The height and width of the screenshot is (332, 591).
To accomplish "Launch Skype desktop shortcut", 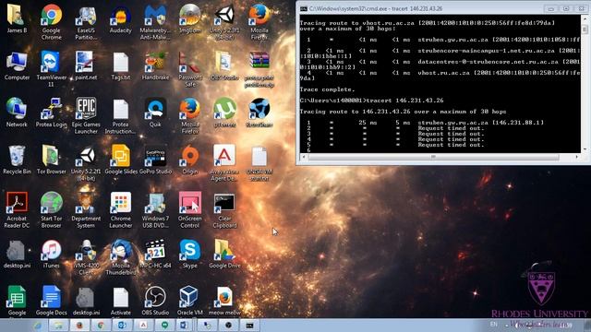I will [190, 255].
